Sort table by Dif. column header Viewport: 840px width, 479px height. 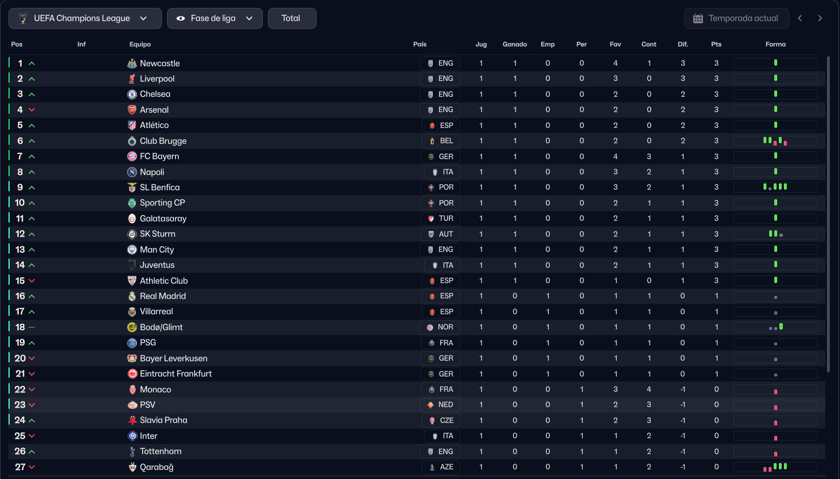pyautogui.click(x=683, y=44)
